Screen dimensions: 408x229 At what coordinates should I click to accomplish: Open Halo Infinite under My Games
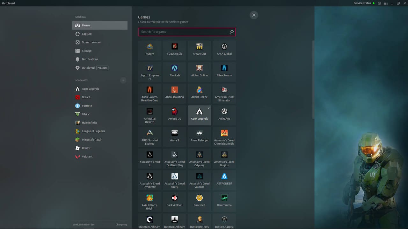pyautogui.click(x=100, y=123)
